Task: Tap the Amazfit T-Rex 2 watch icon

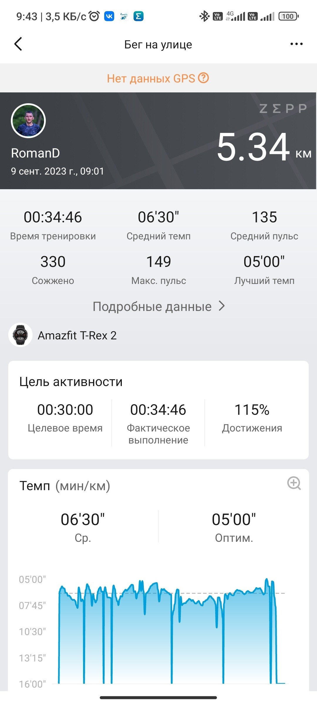Action: 20,335
